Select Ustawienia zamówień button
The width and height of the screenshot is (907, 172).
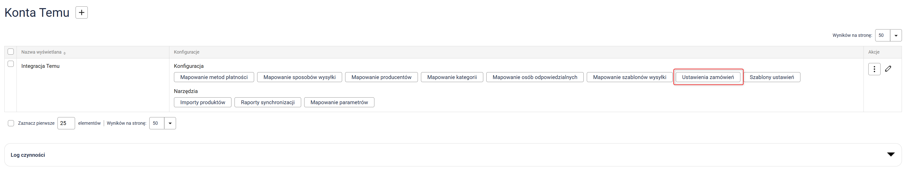click(x=708, y=77)
